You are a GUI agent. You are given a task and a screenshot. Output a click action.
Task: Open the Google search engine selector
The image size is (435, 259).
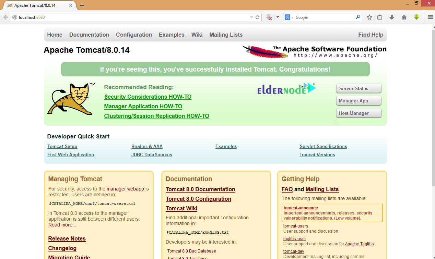(x=289, y=17)
